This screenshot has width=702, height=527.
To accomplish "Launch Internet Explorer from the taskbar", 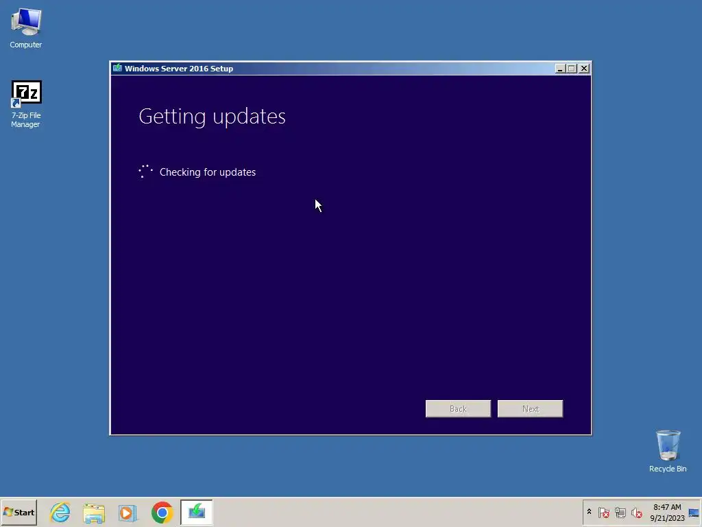I will pos(60,512).
